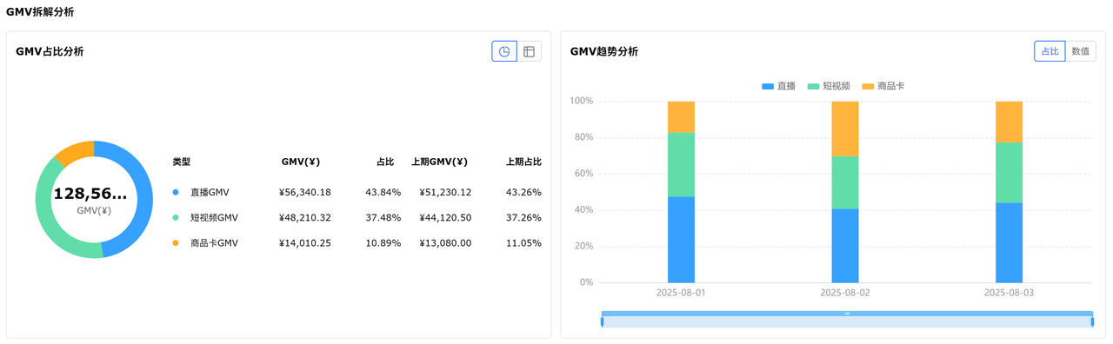The height and width of the screenshot is (344, 1113).
Task: Click green bar segment for 2025-08-03
Action: [1009, 172]
